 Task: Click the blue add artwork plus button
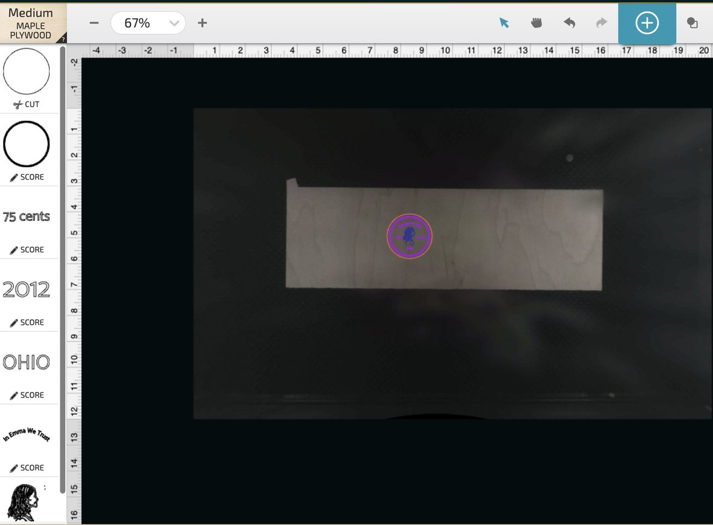click(x=647, y=23)
